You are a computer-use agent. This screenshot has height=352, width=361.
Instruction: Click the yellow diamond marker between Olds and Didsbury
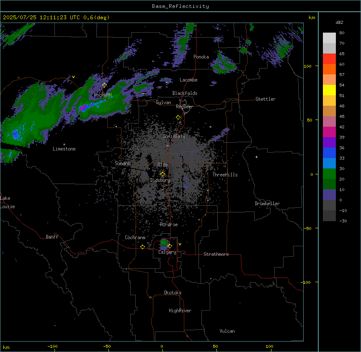162,174
